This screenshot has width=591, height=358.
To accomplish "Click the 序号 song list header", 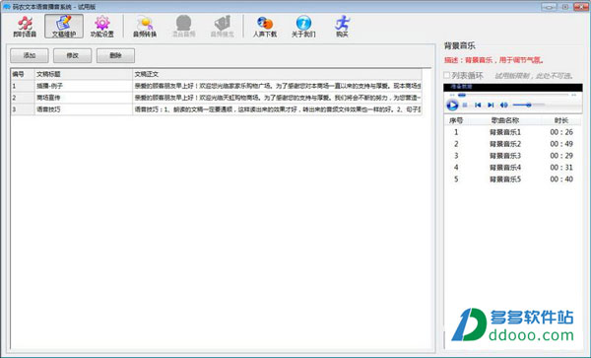I will click(456, 120).
